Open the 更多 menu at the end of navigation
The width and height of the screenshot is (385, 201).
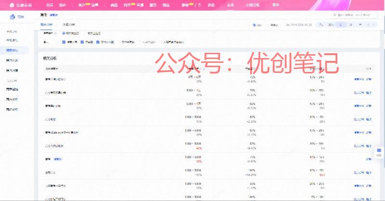[276, 5]
